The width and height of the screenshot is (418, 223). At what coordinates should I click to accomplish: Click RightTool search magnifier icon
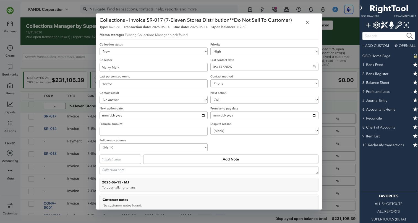410,36
